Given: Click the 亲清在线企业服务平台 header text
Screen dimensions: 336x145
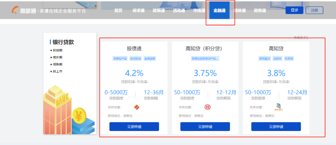Looking at the screenshot, I should pos(62,11).
